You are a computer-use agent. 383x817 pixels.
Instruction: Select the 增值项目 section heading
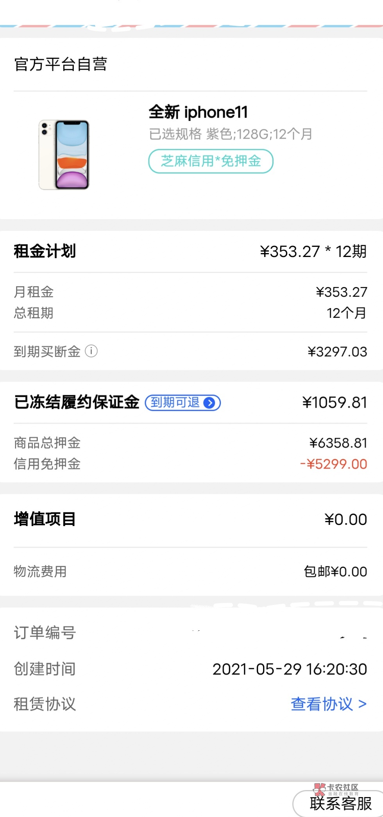(x=45, y=519)
